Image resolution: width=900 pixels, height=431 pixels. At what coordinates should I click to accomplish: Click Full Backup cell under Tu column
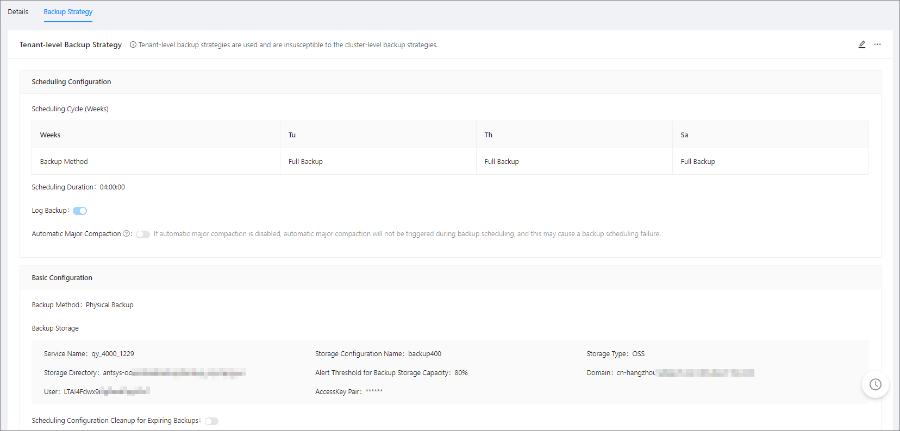pyautogui.click(x=305, y=162)
